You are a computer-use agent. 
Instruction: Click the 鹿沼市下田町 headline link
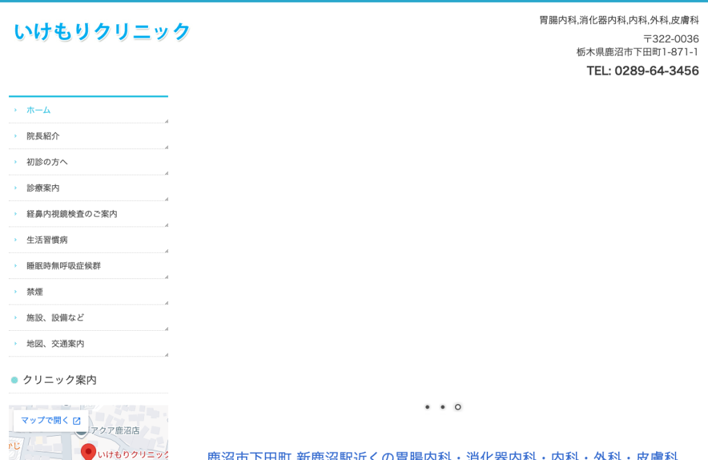442,455
